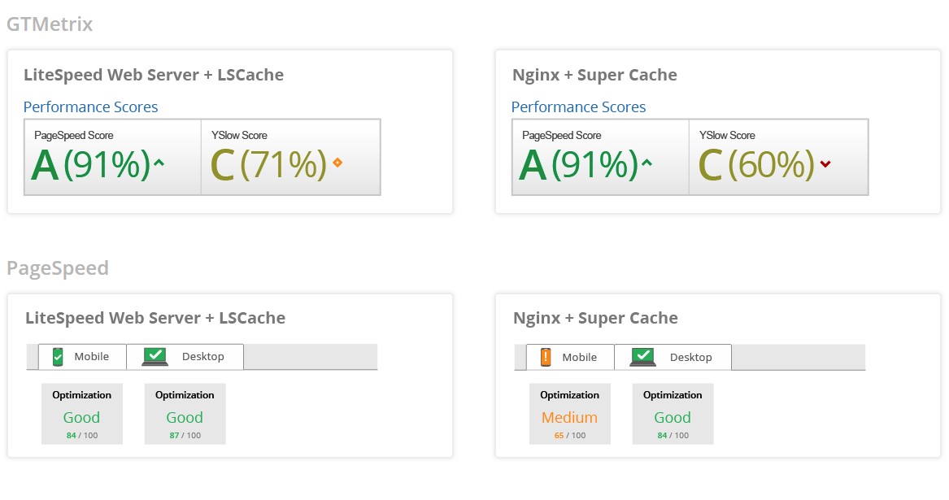The image size is (949, 500).
Task: Click green up arrow beside Nginx PageSpeed score
Action: point(646,163)
